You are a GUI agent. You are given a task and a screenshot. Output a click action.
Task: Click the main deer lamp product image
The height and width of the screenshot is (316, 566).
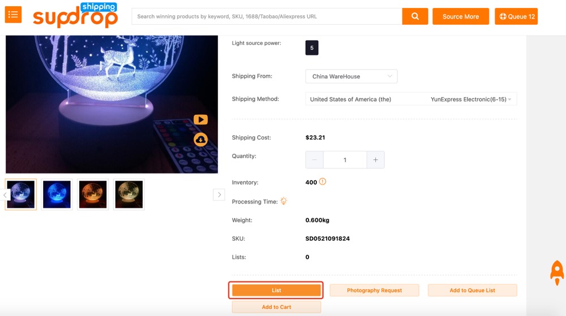click(x=112, y=104)
